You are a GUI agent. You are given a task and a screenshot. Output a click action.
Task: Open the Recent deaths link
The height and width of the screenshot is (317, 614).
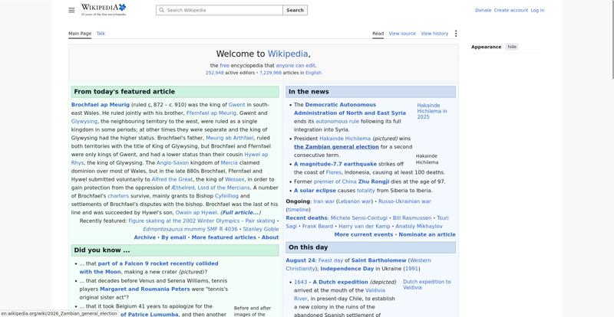[x=306, y=218]
